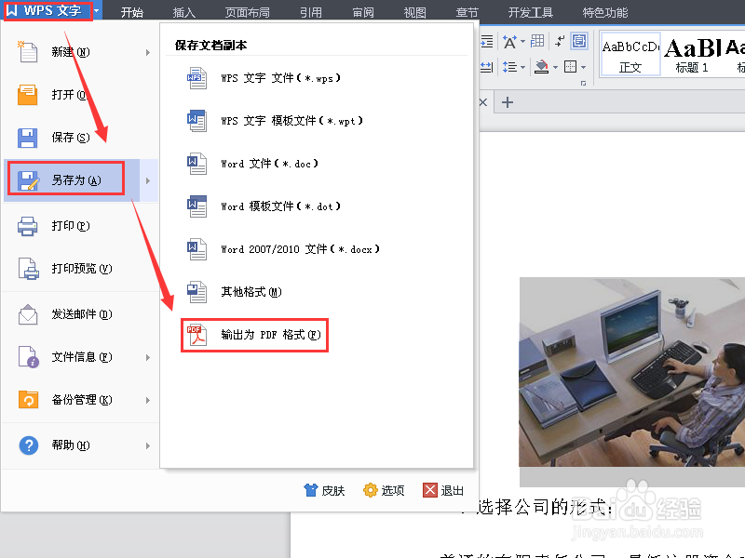
Task: Click the Chinese text layout A icon
Action: click(x=510, y=42)
